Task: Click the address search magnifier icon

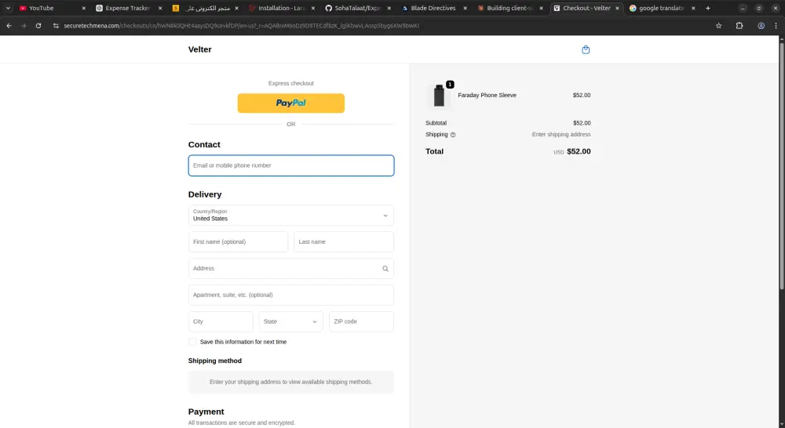Action: pyautogui.click(x=385, y=268)
